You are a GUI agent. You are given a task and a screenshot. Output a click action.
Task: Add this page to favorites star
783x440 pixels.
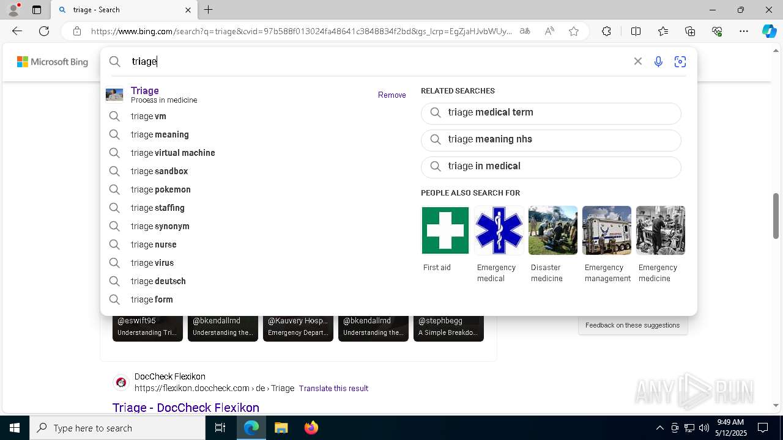[x=574, y=31]
